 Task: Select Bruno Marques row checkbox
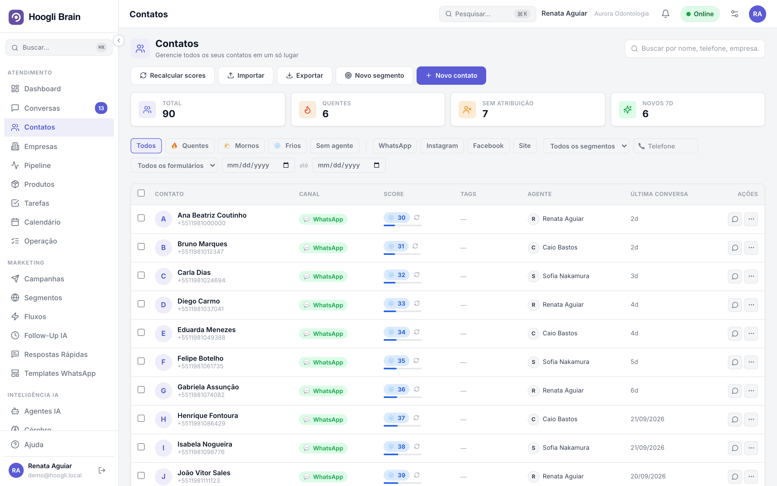141,247
